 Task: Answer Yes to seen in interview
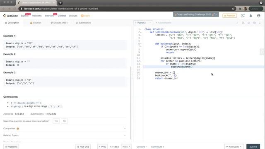(56, 121)
